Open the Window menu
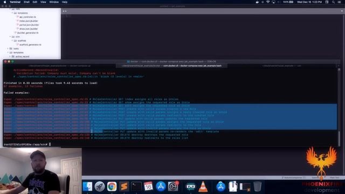This screenshot has height=194, width=345. point(54,2)
